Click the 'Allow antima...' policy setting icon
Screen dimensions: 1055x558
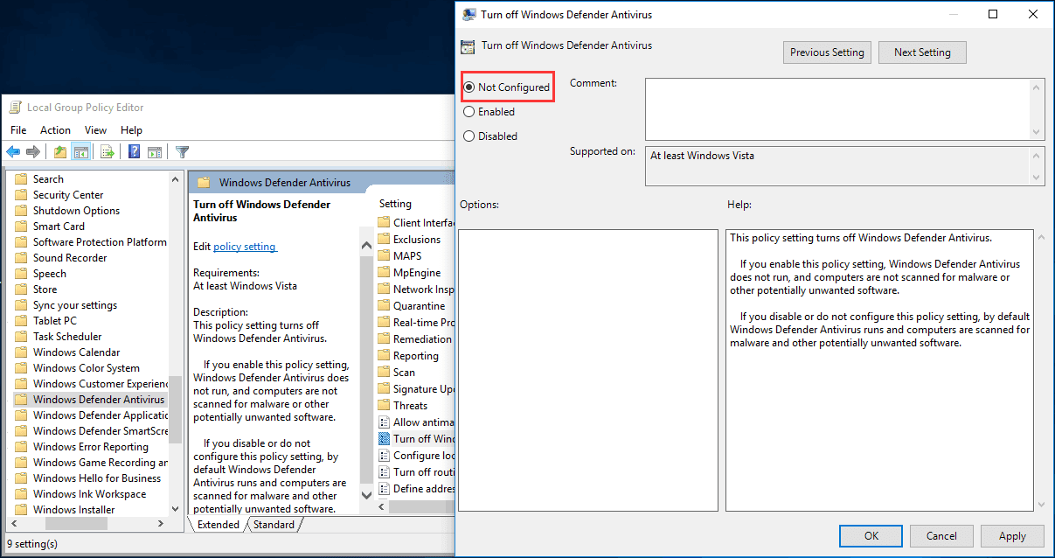[x=384, y=422]
